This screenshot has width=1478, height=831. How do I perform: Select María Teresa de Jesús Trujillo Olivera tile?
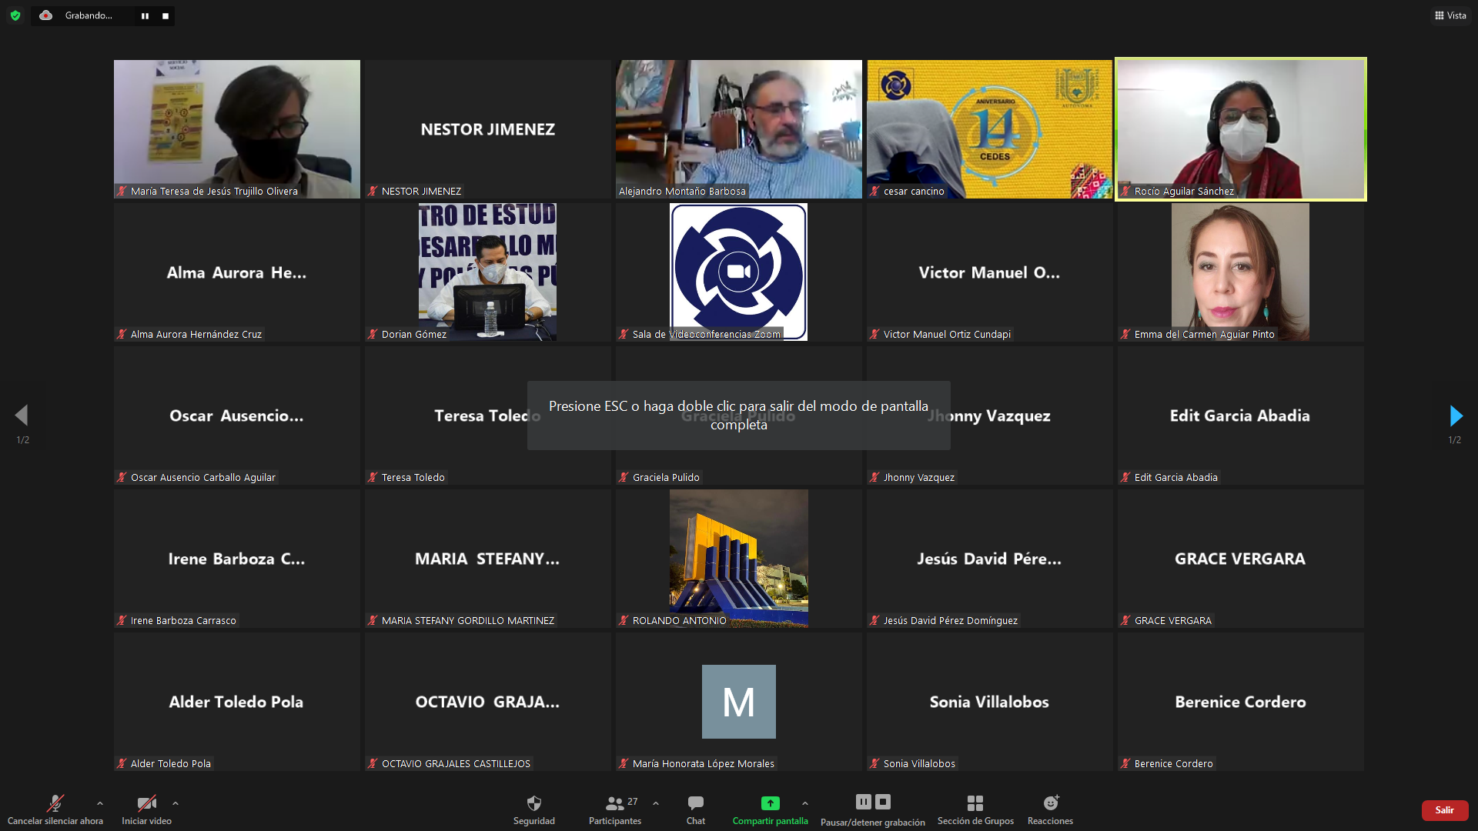[237, 129]
